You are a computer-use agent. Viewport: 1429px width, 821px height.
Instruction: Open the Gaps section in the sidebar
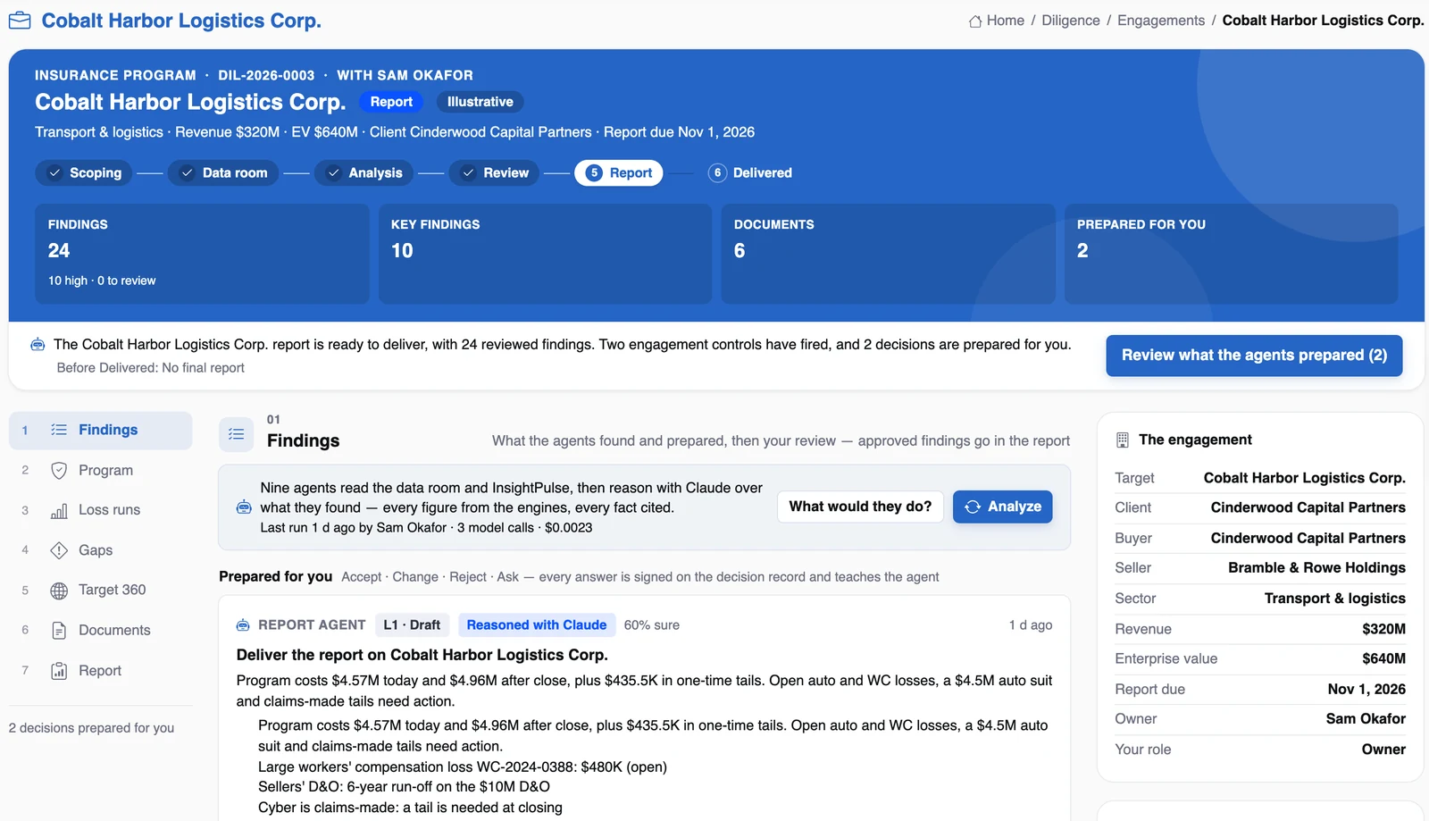(x=100, y=550)
